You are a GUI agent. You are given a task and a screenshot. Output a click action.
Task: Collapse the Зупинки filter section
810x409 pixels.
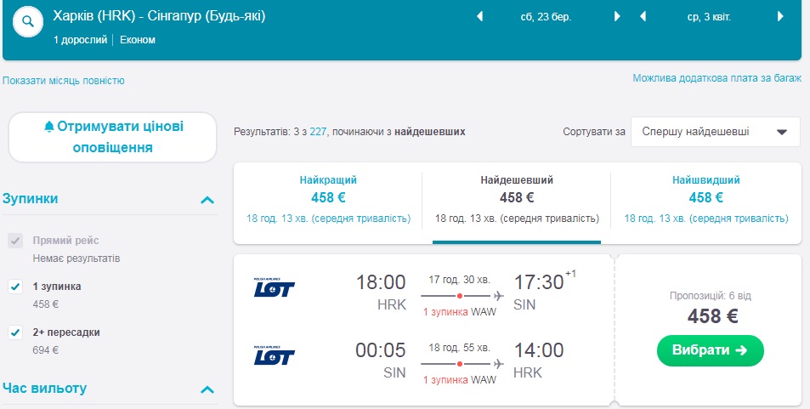coord(206,200)
